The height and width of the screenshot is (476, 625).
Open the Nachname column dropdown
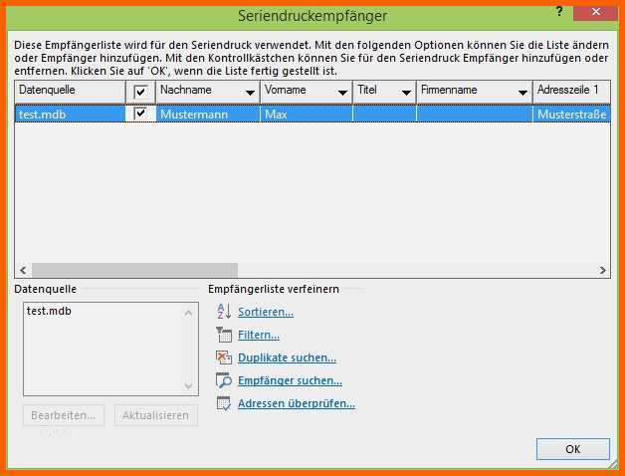tap(250, 93)
